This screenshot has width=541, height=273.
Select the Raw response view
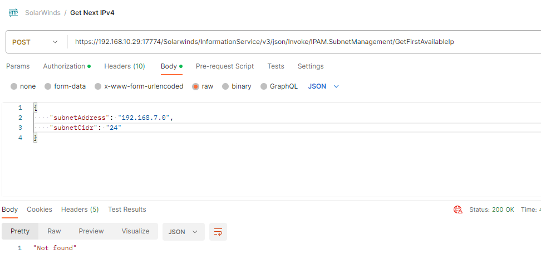click(x=54, y=231)
